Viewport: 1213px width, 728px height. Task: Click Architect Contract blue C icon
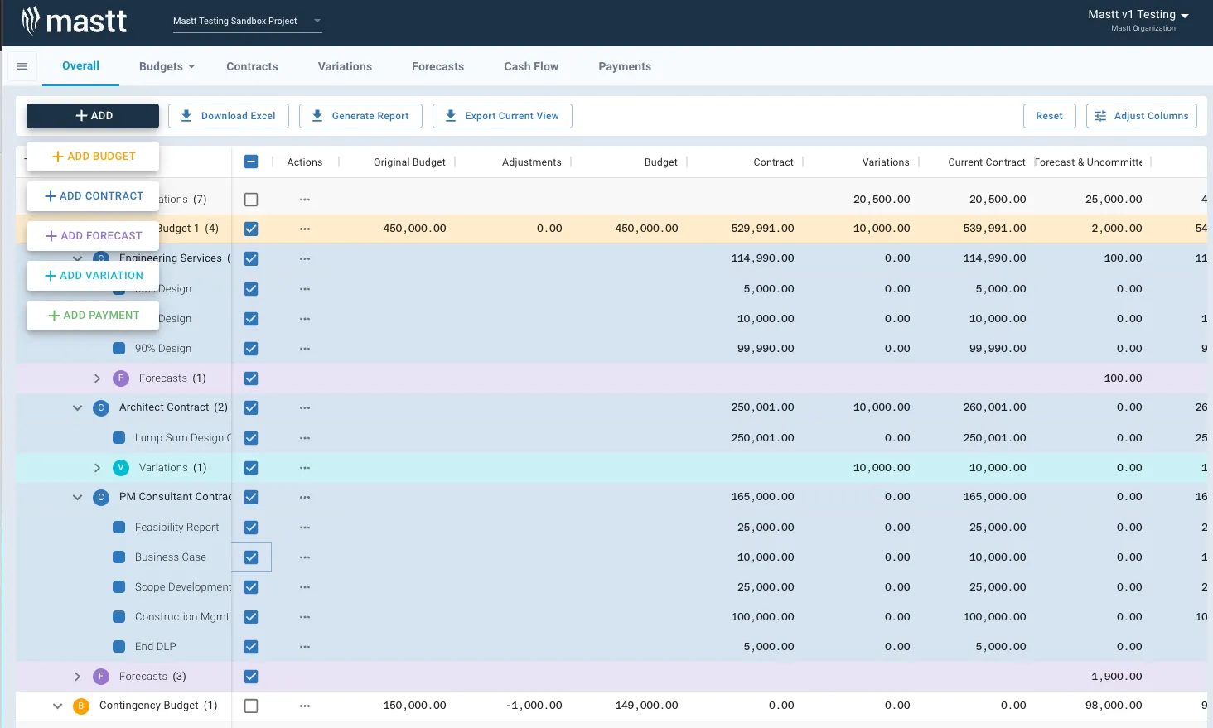click(101, 407)
